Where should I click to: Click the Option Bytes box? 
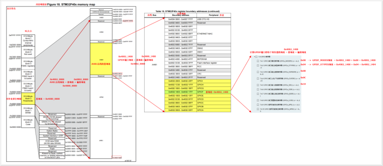coord(52,131)
